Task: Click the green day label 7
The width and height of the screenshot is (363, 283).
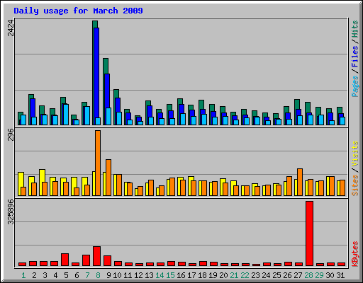Action: tap(87, 275)
